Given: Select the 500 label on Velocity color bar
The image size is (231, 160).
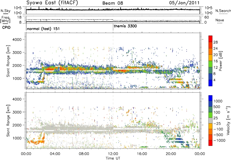Looking at the screenshot, I should (x=217, y=107).
